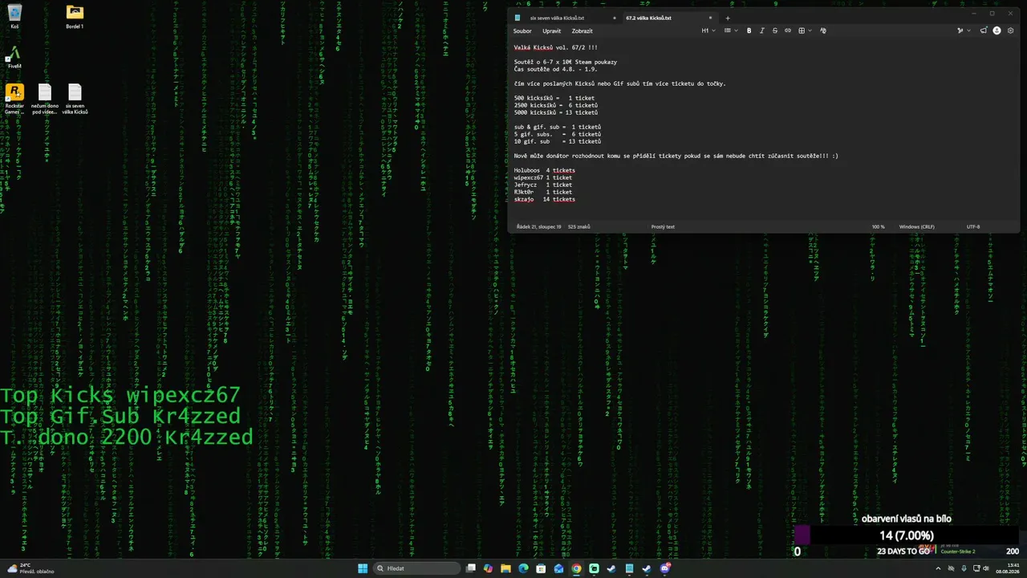
Task: Select the FiveM desktop shortcut
Action: (x=14, y=56)
